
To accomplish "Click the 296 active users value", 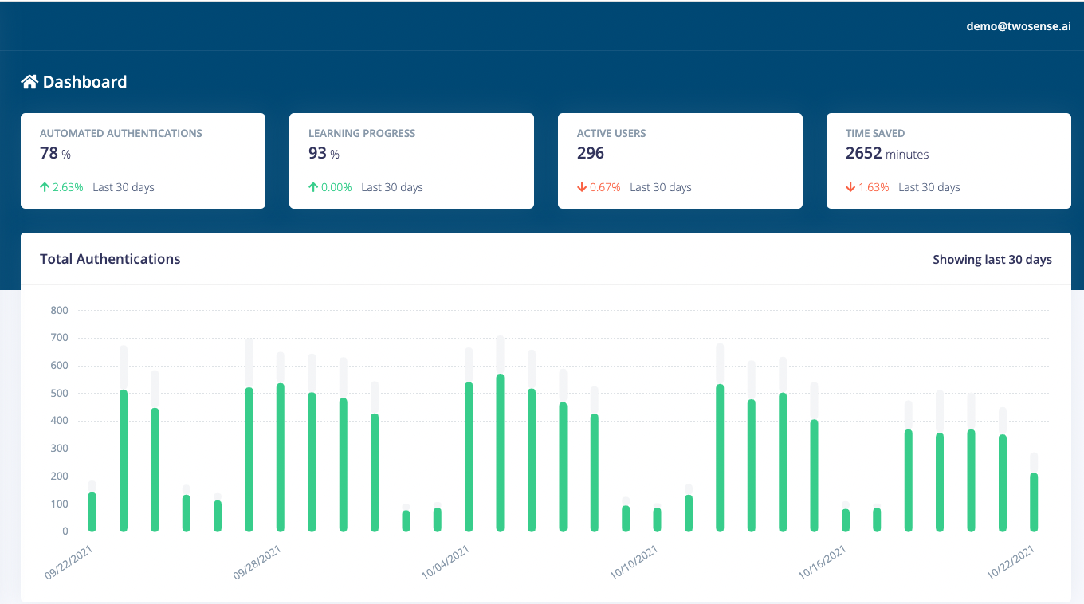I will (x=591, y=153).
